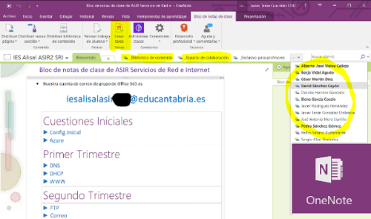Select Javier Rodríguez Fernández
Screen dimensions: 371x219
coord(324,106)
